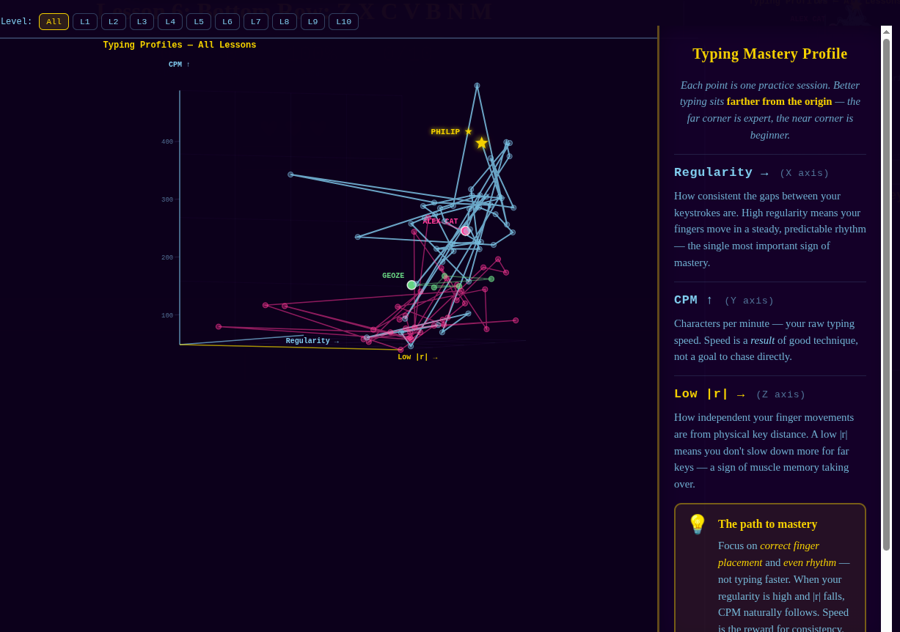Click the Regularity axis label under chart
The image size is (900, 632).
tap(312, 341)
